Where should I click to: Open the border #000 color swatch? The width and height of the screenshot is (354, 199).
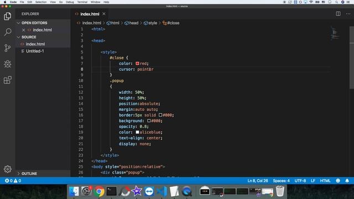[x=160, y=115]
